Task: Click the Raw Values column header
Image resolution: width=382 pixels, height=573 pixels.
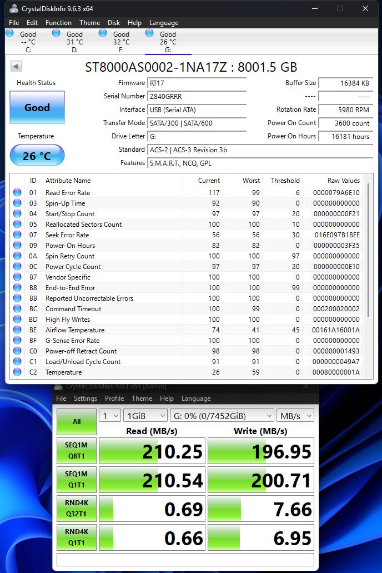Action: 343,181
